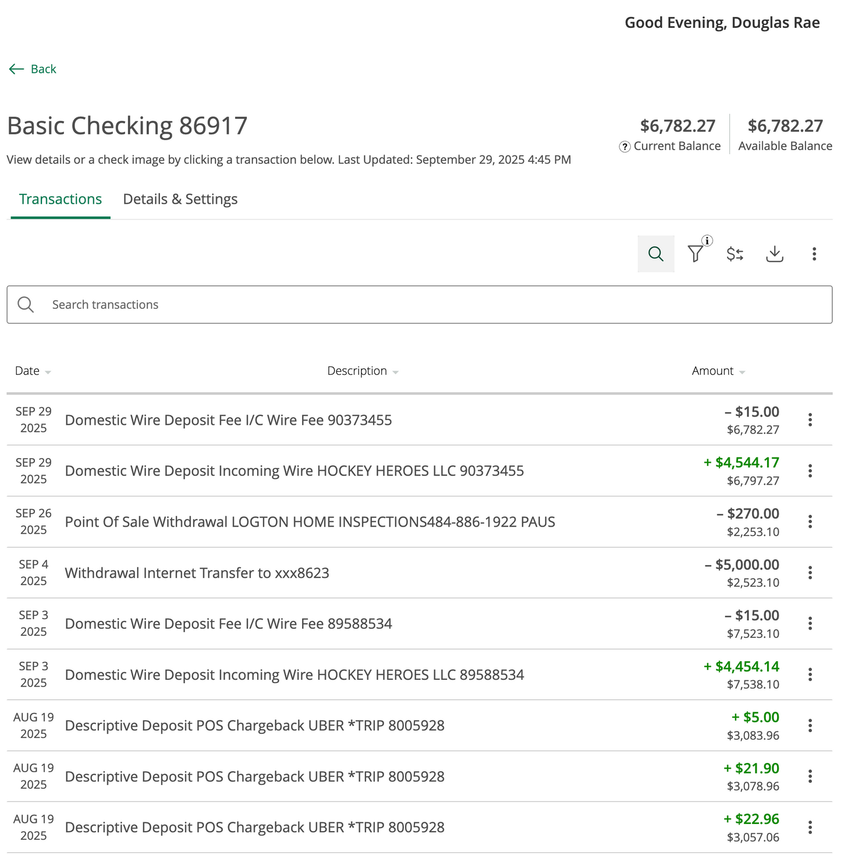Screen dimensions: 841x856
Task: Open options for $22.96 Uber chargeback
Action: 810,827
